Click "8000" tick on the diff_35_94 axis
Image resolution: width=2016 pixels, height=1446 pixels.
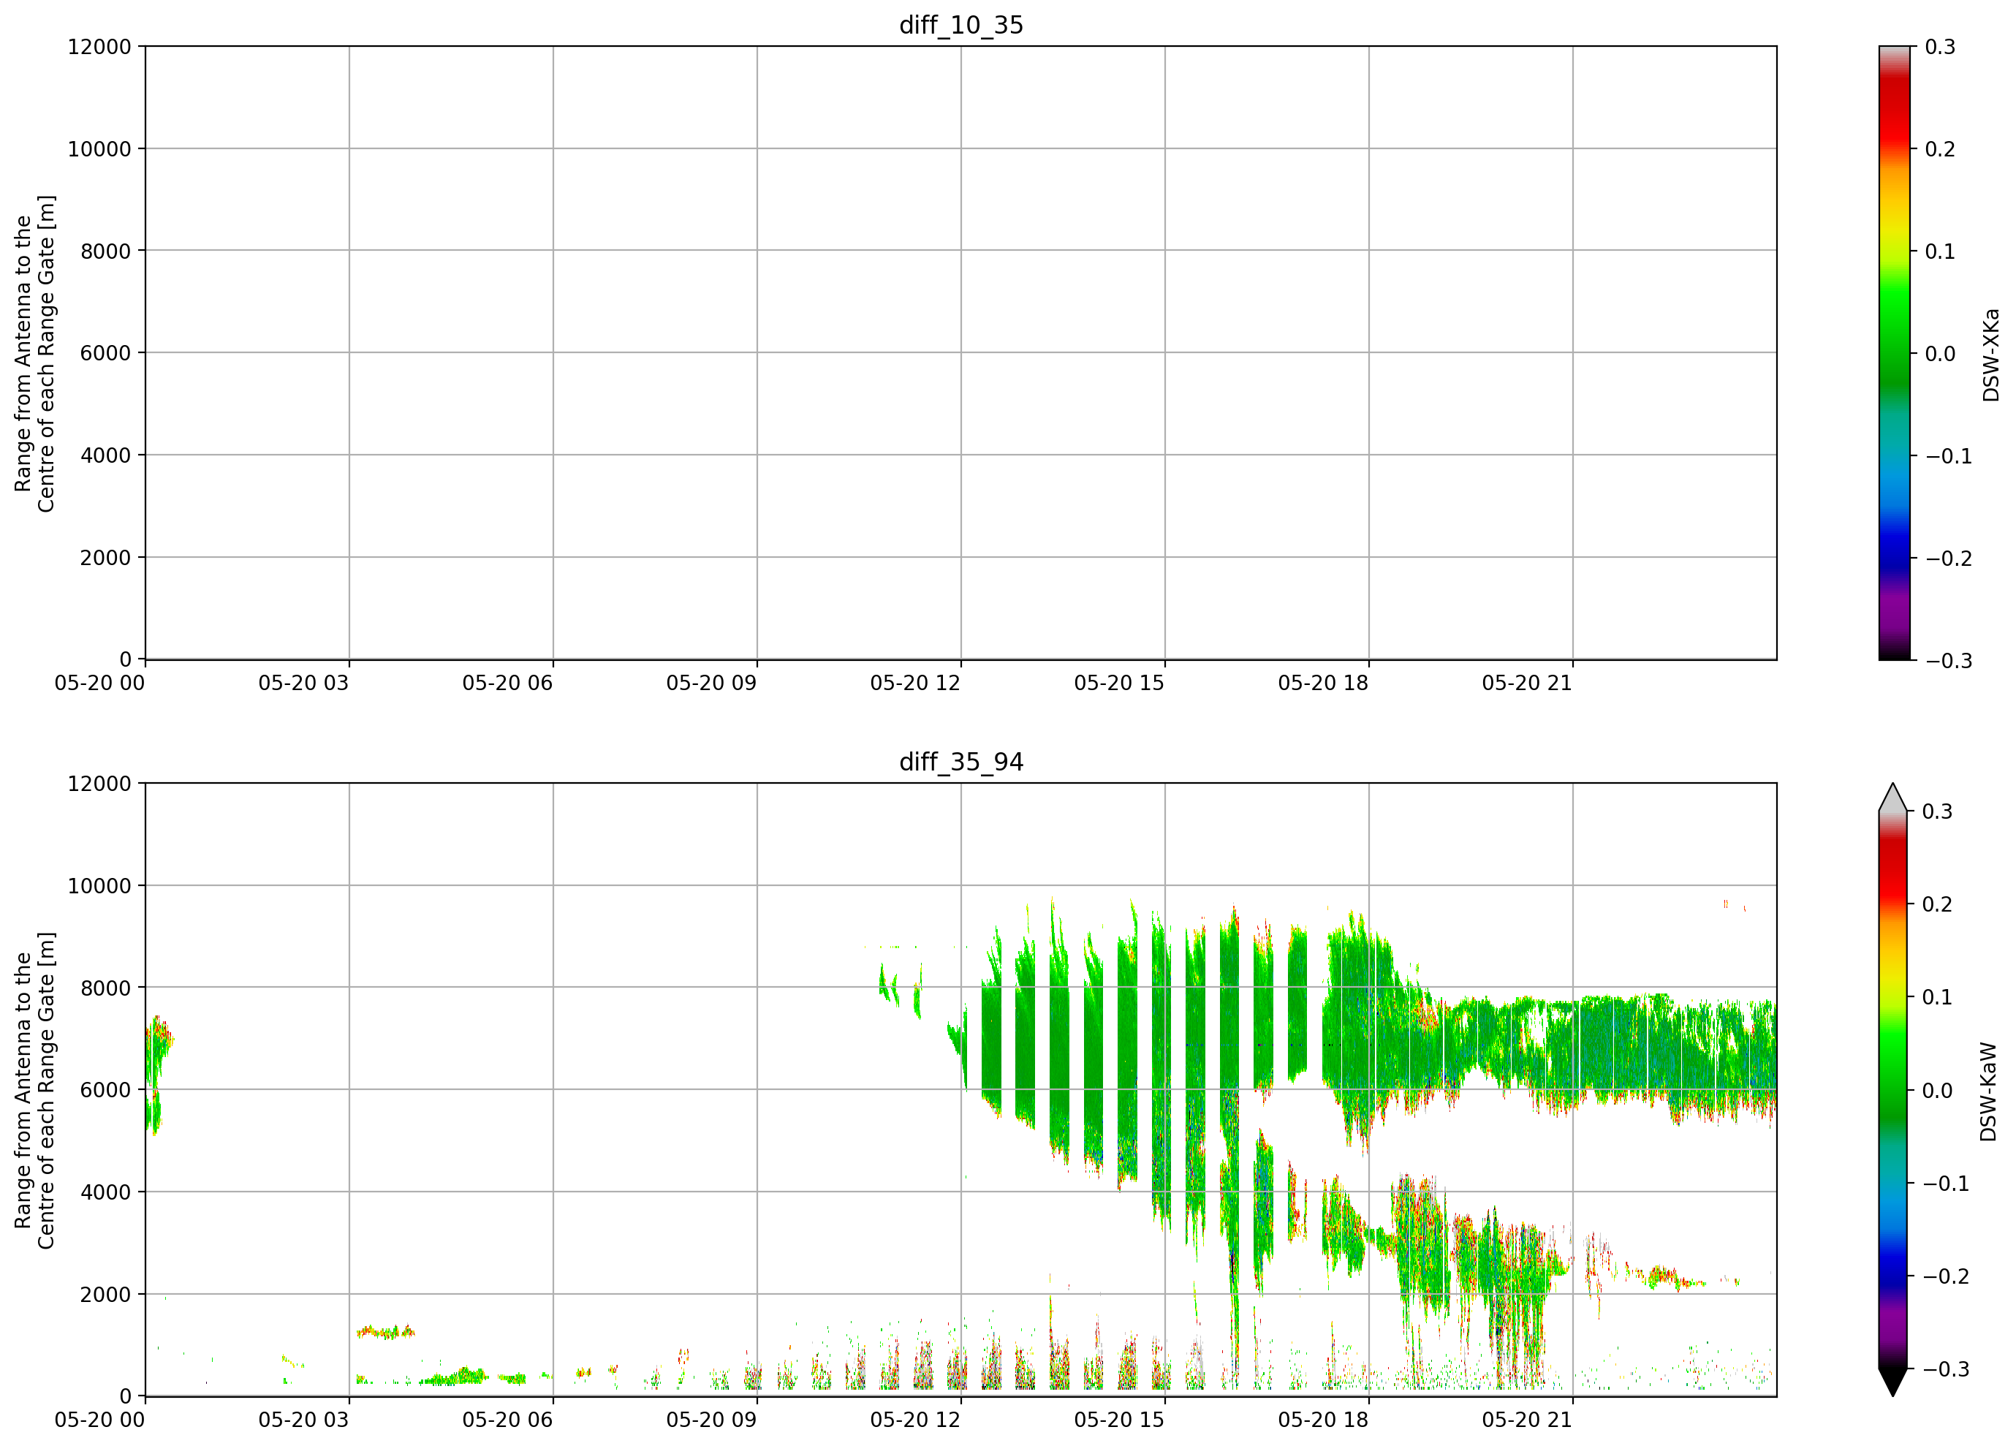coord(106,988)
